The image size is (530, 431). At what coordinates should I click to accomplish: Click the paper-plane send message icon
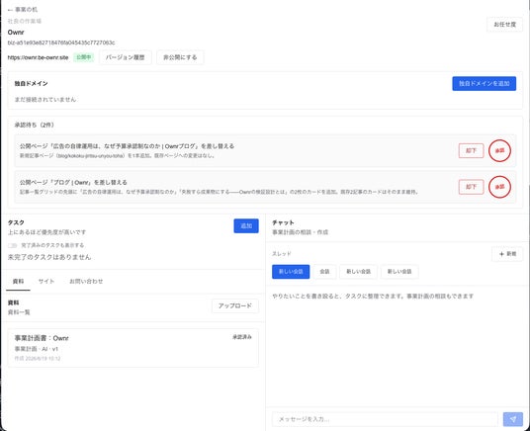513,419
